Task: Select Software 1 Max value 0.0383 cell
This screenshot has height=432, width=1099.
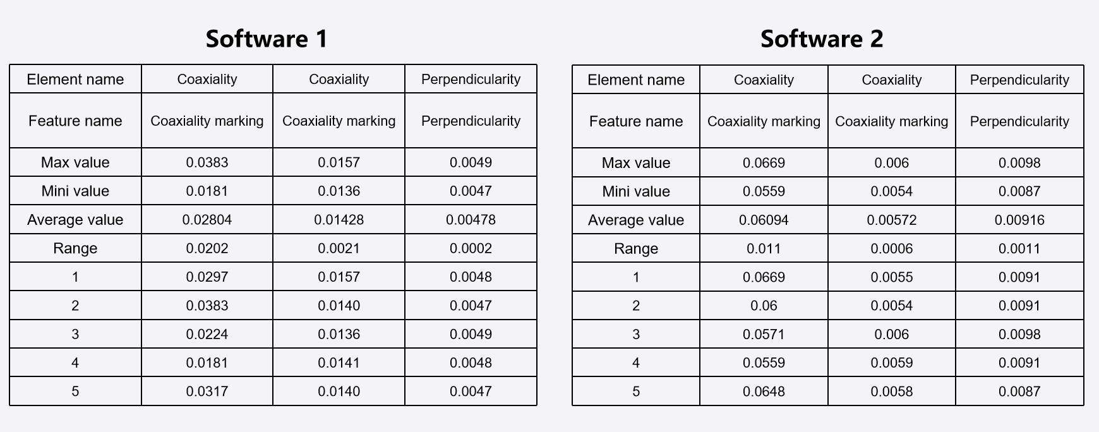Action: click(207, 162)
